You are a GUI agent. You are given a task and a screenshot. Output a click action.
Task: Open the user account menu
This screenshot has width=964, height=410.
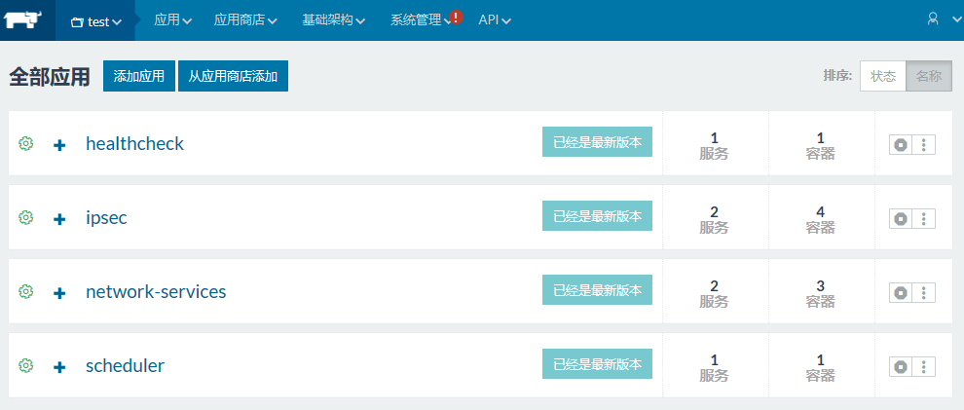(x=943, y=19)
